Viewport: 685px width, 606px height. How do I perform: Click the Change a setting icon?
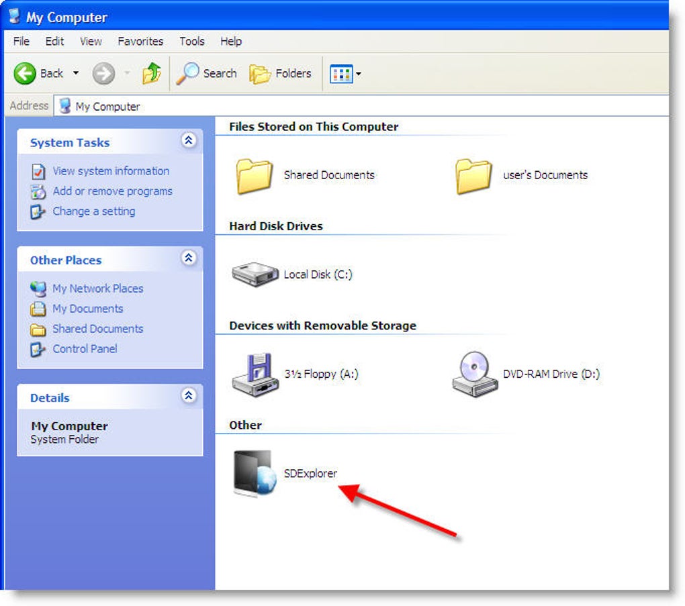pos(38,212)
